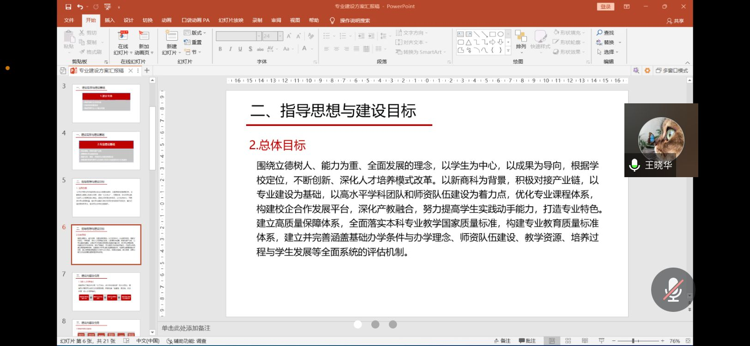The image size is (750, 346).
Task: Collapse the ribbon with the chevron
Action: [687, 62]
